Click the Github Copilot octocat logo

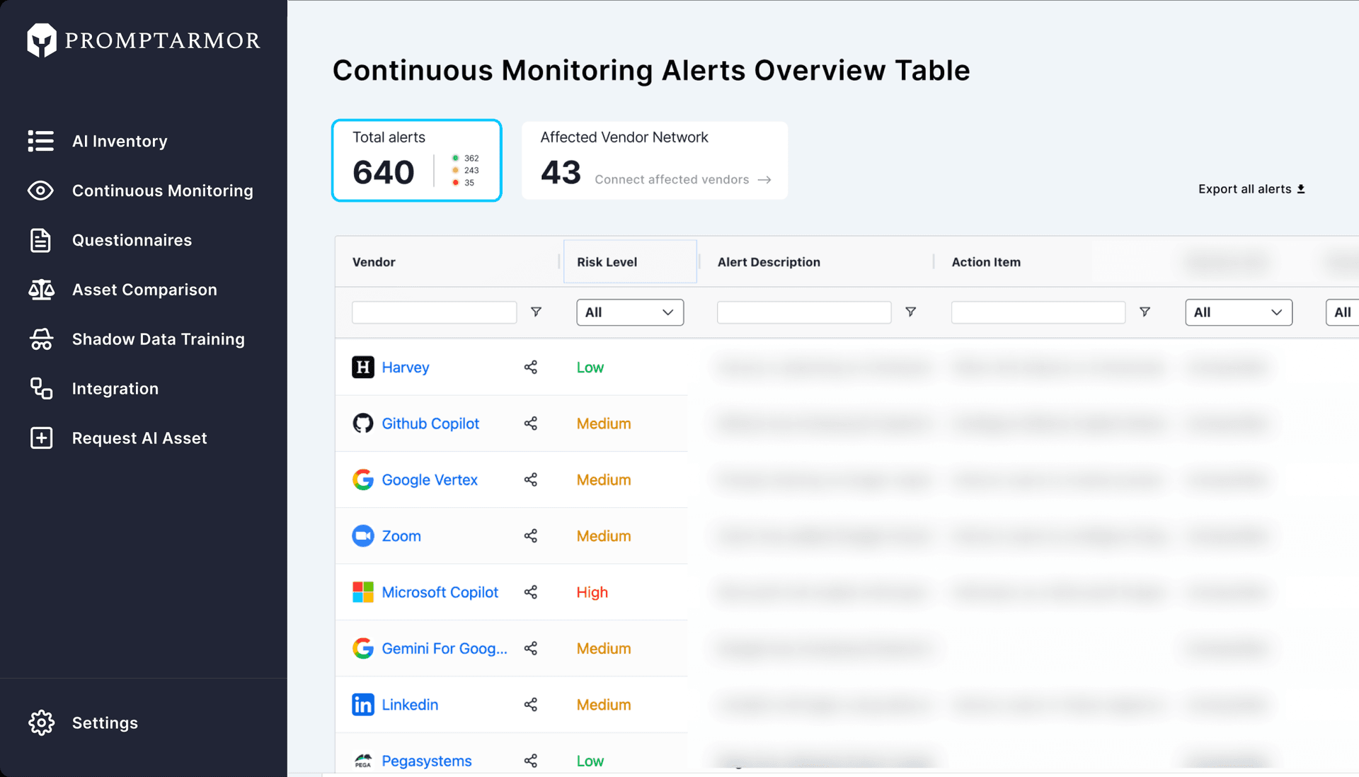point(363,424)
